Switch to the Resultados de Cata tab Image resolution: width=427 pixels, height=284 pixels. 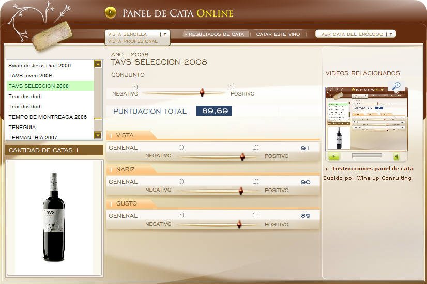point(216,34)
